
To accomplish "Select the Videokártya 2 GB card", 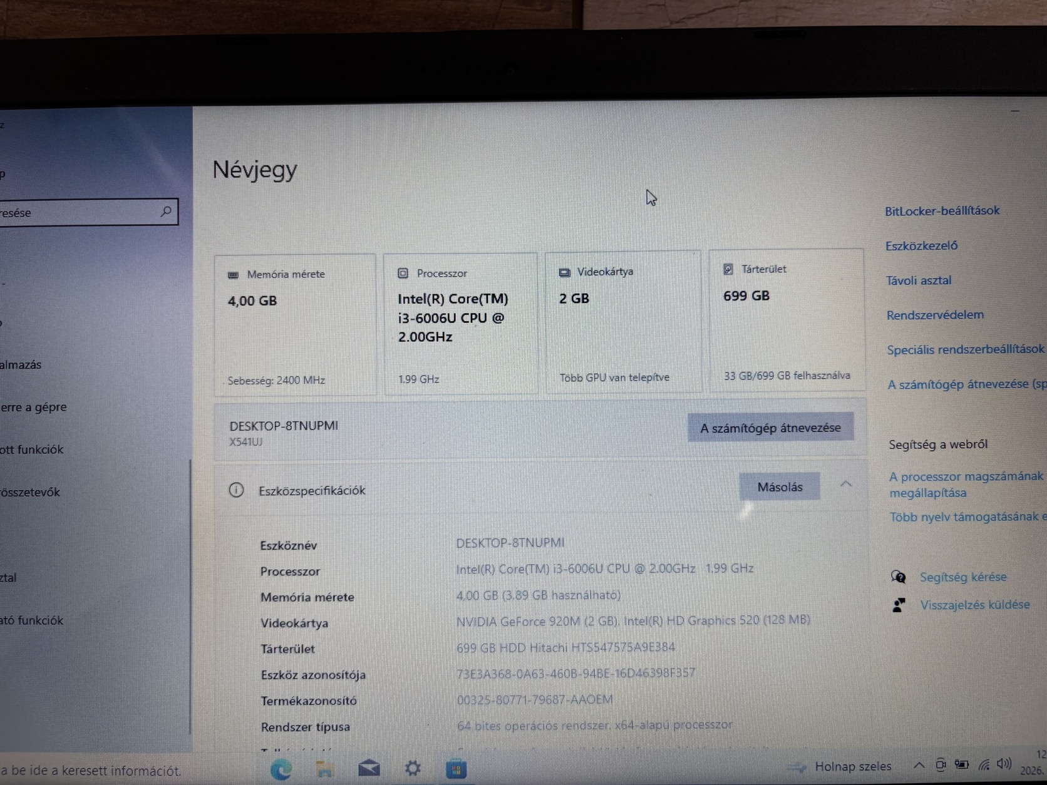I will [x=623, y=322].
